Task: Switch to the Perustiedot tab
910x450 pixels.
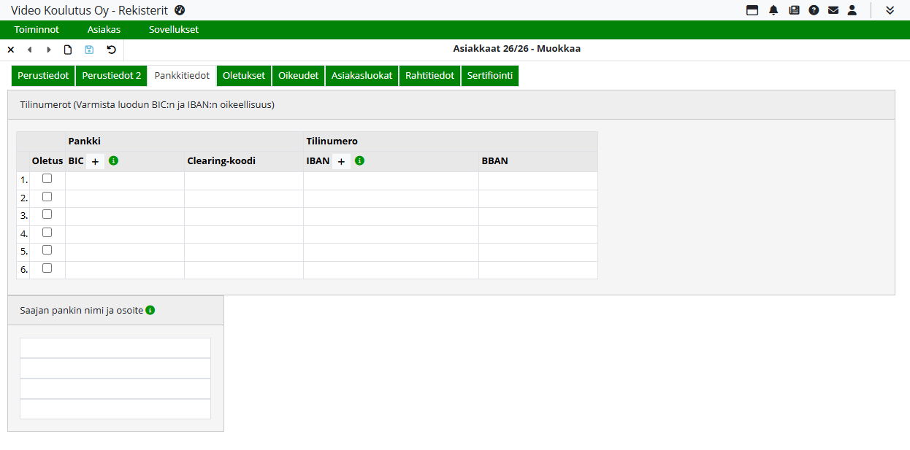Action: pyautogui.click(x=43, y=76)
